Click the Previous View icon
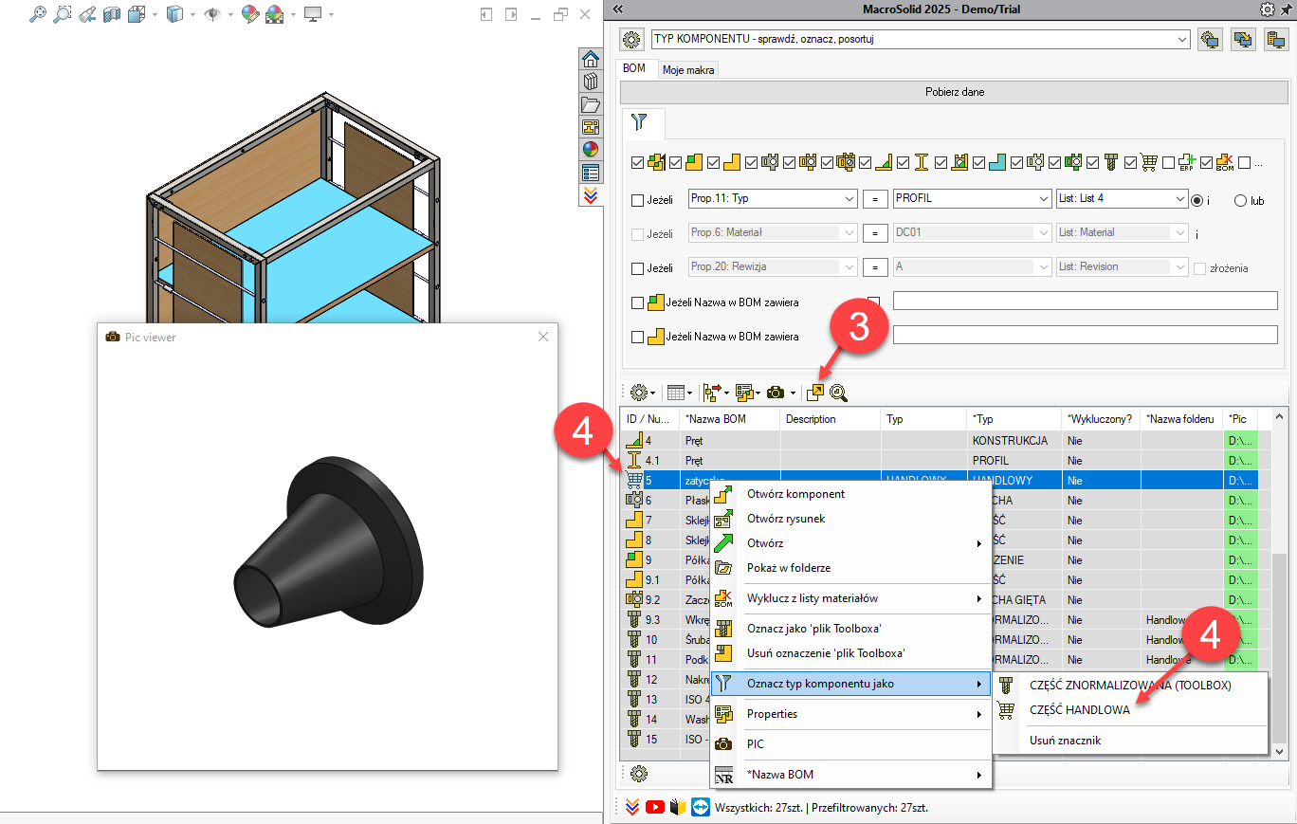The width and height of the screenshot is (1297, 824). [x=87, y=14]
